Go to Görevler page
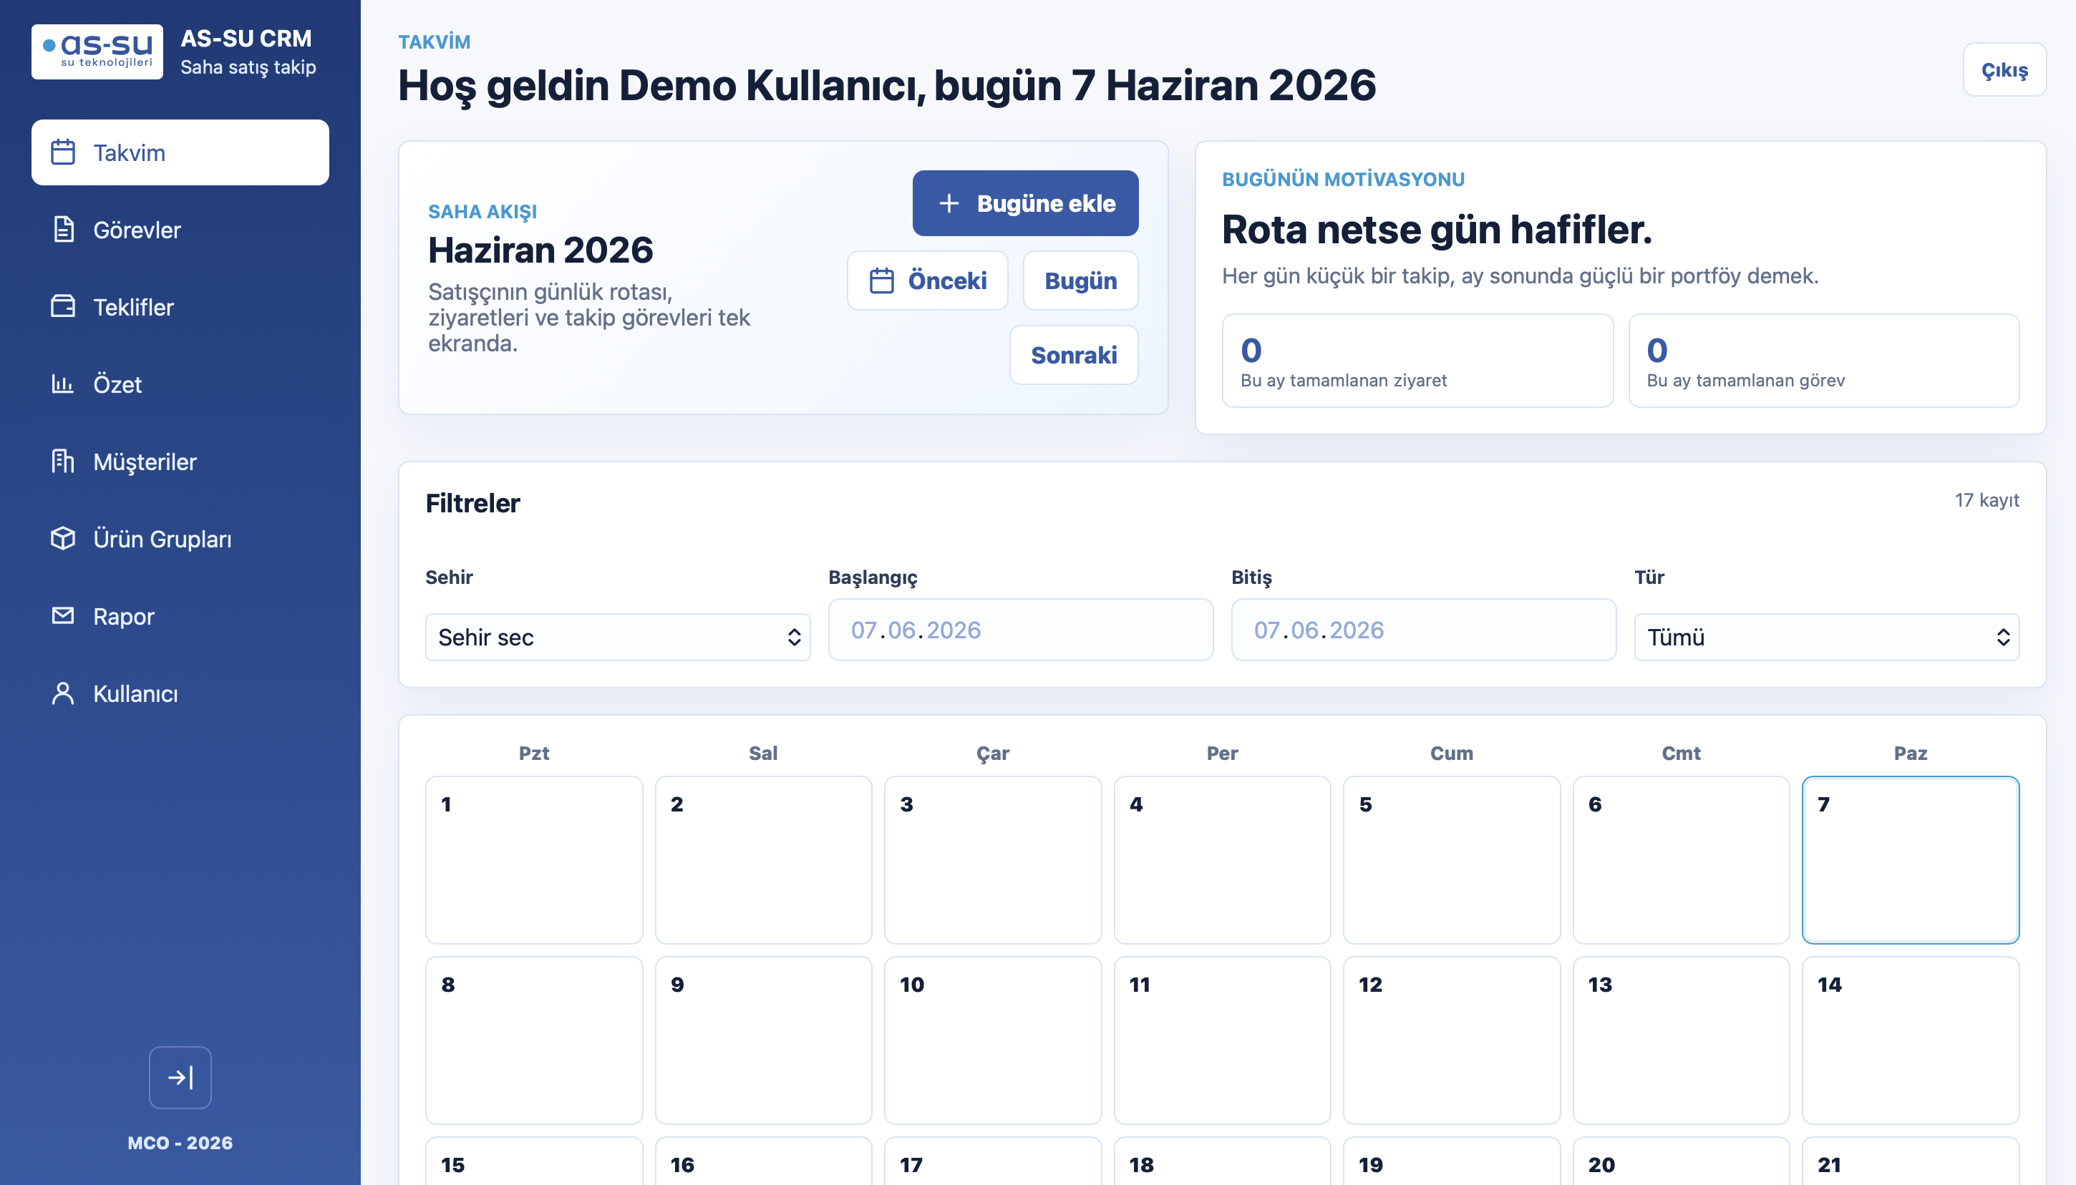 (180, 230)
